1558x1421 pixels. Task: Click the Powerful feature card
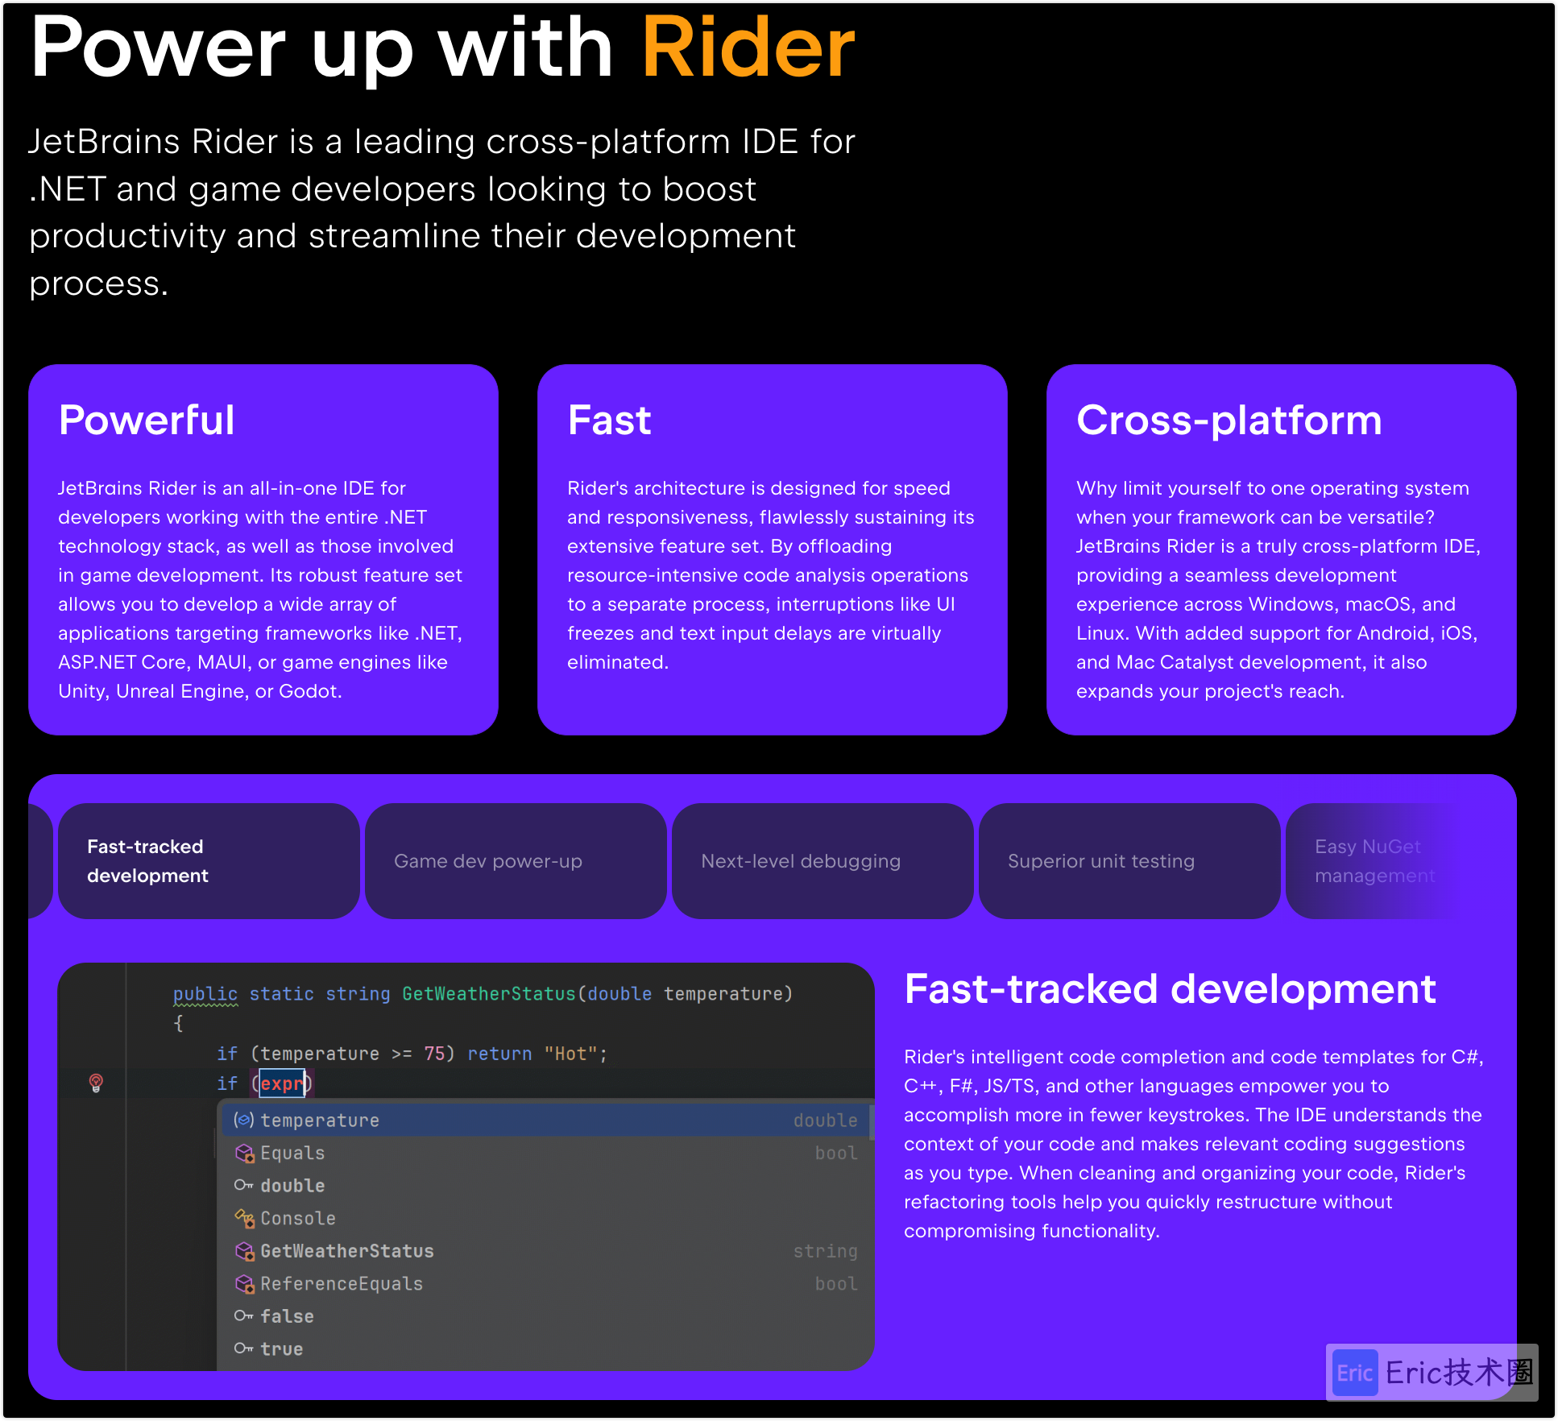tap(263, 549)
